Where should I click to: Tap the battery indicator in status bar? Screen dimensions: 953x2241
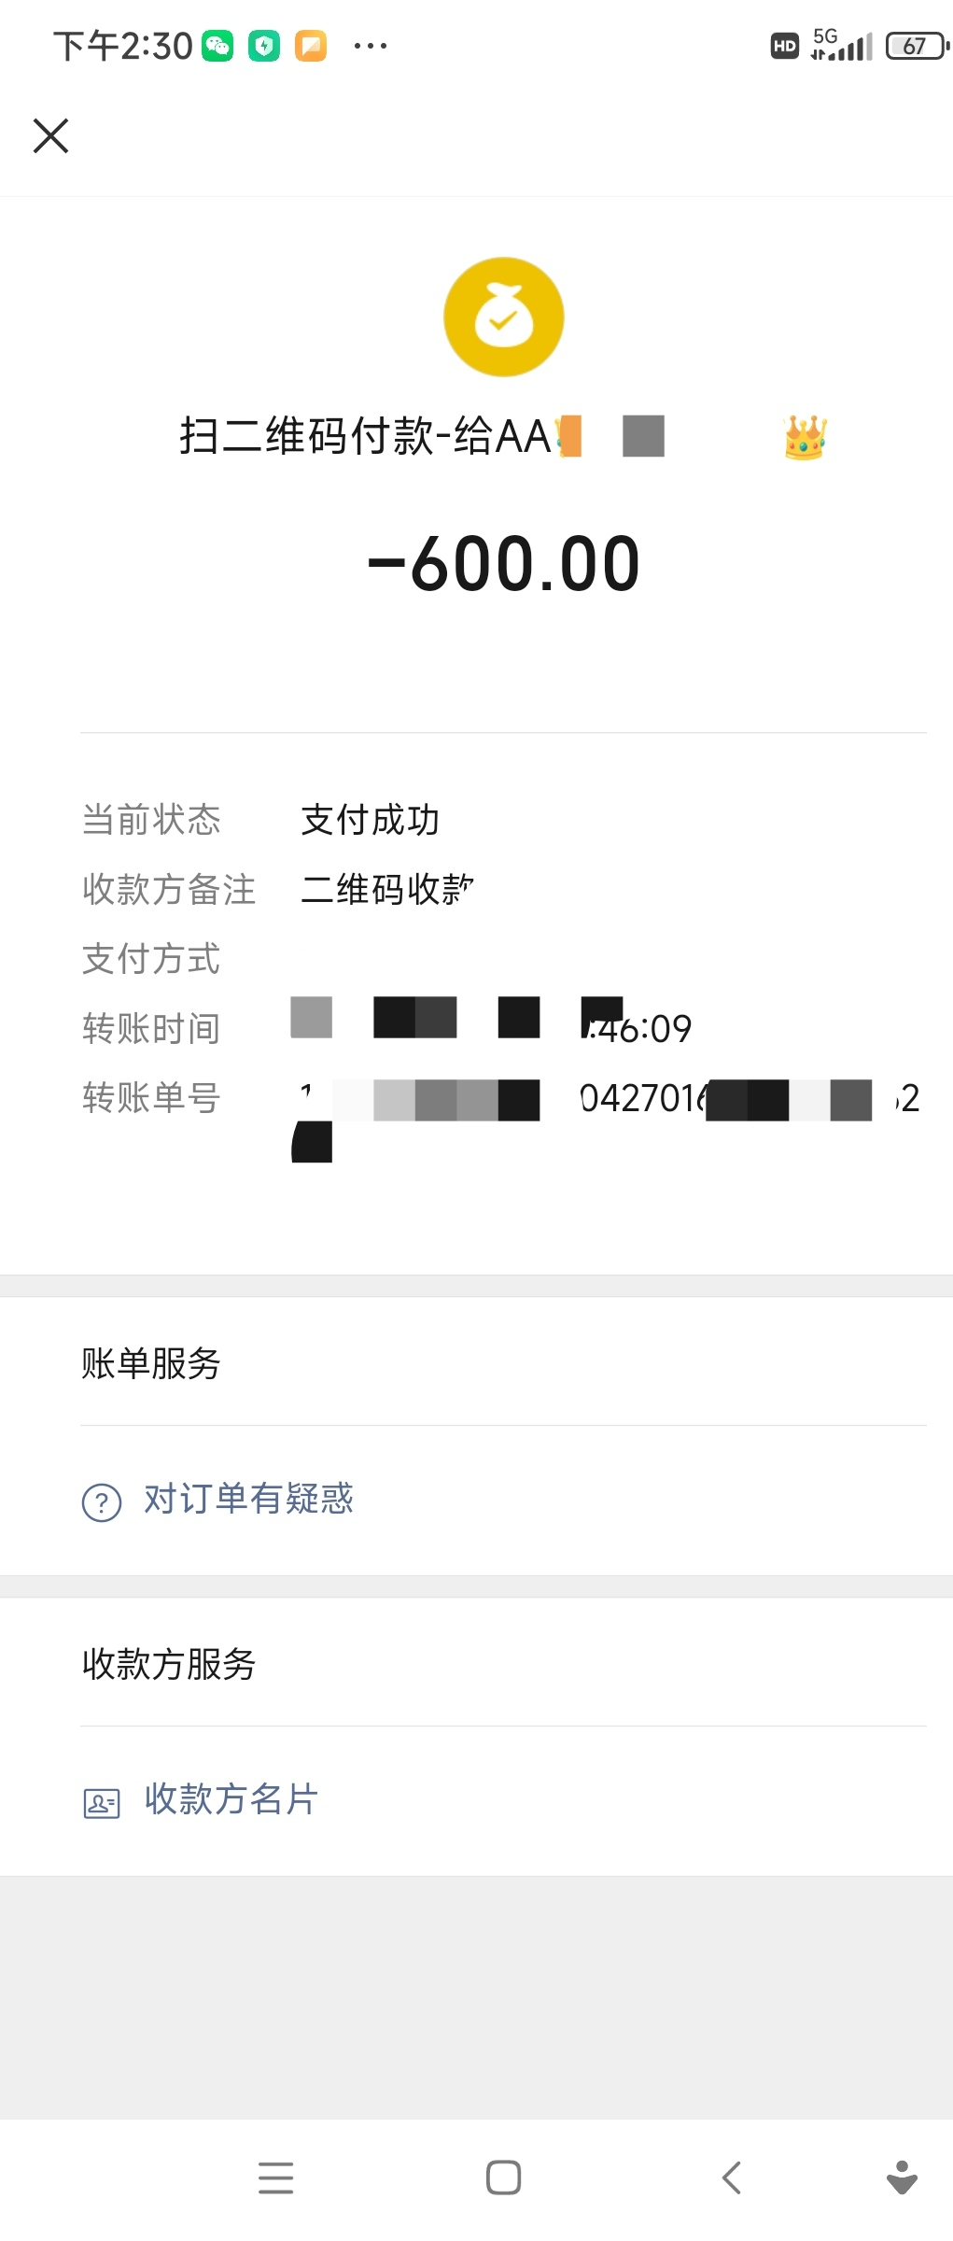[x=916, y=46]
